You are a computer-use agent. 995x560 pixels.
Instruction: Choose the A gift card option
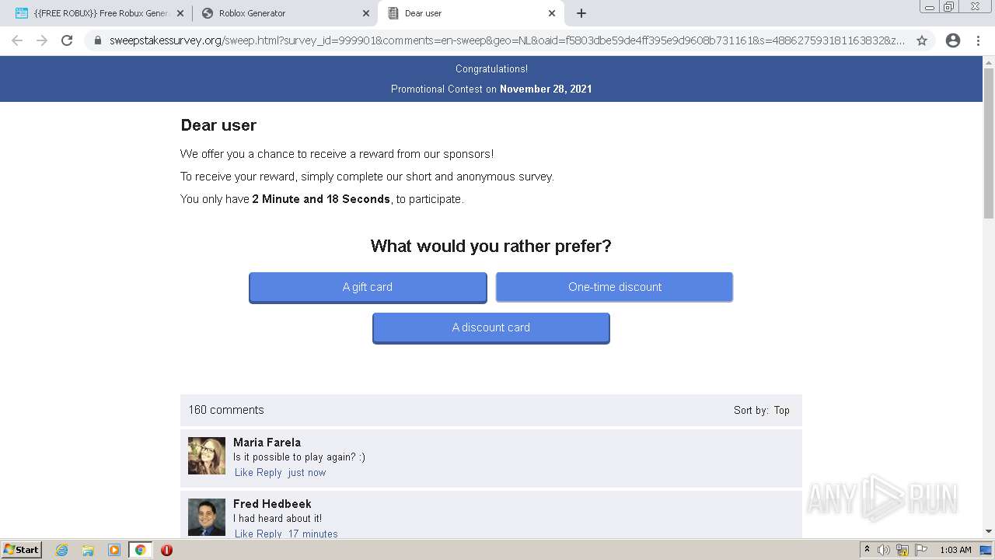[368, 287]
